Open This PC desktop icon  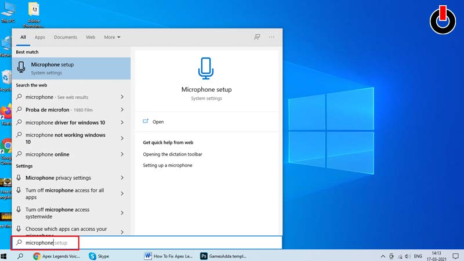pyautogui.click(x=8, y=12)
